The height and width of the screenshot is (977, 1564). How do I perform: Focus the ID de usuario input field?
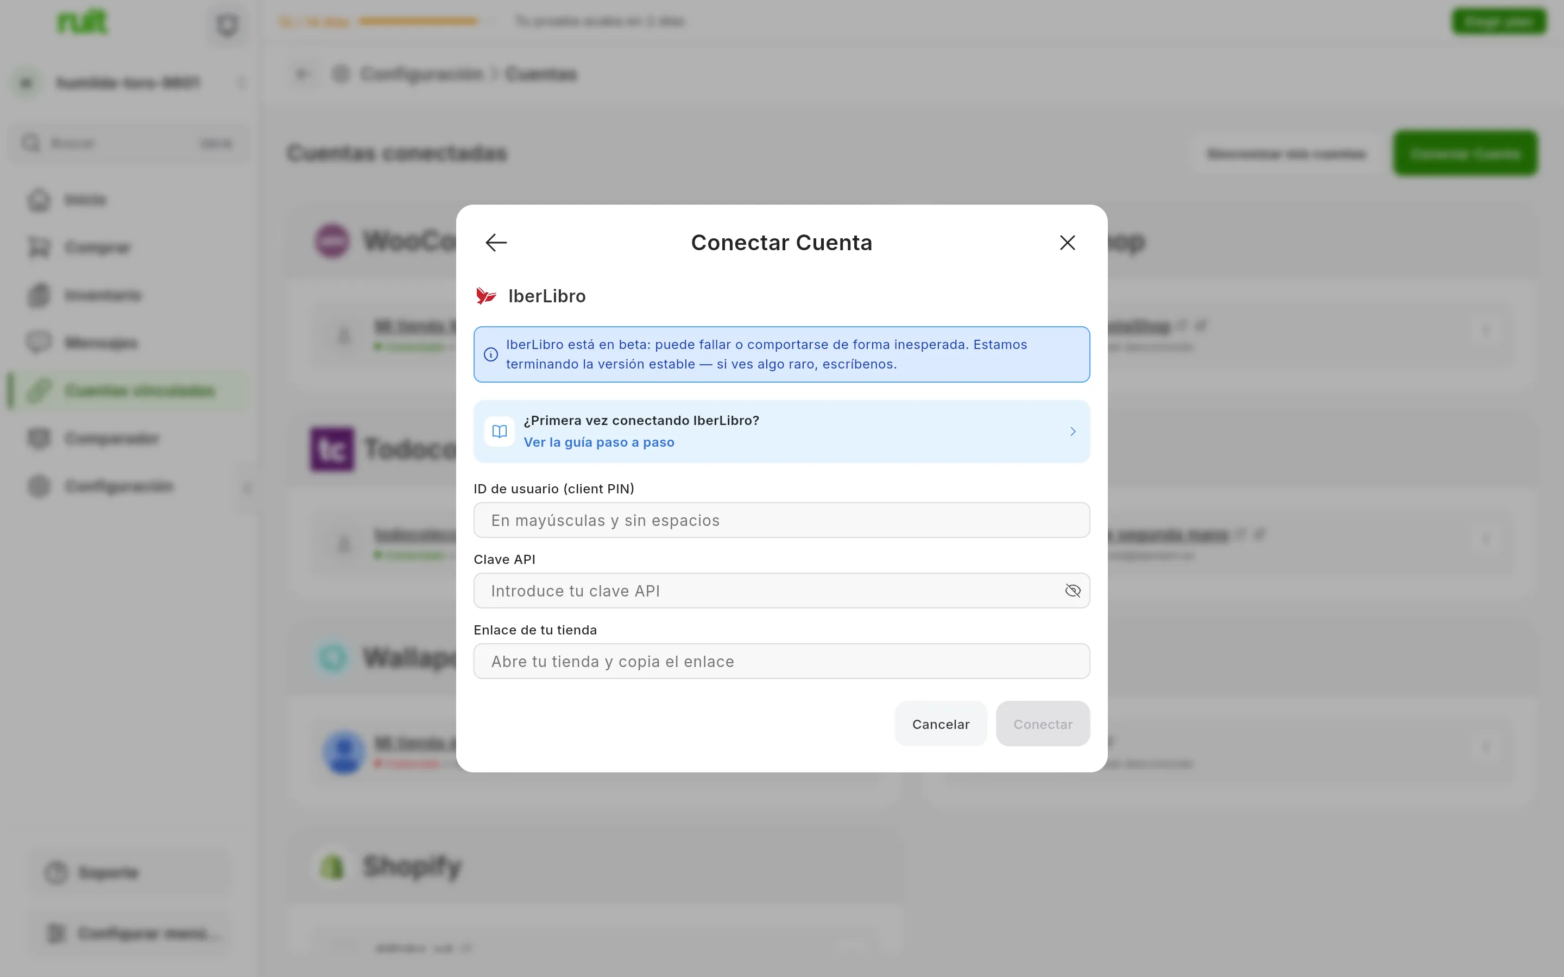[x=781, y=520]
